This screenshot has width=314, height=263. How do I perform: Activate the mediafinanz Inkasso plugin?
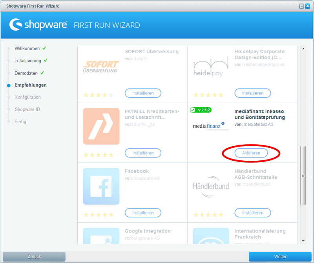[x=251, y=153]
